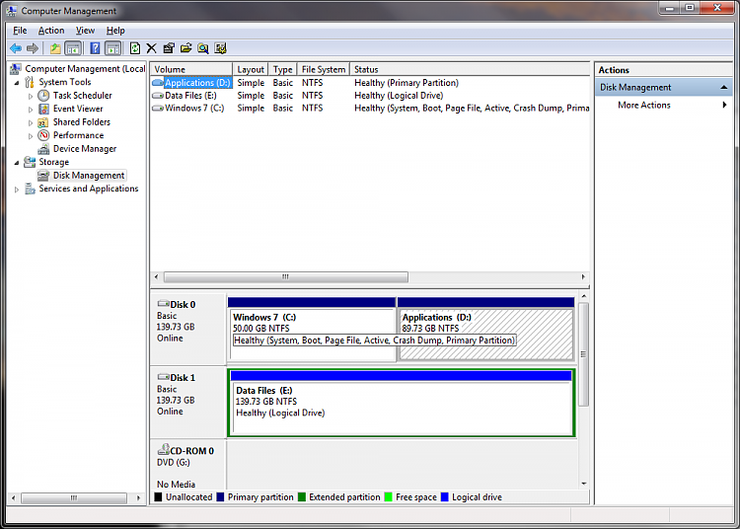This screenshot has width=740, height=529.
Task: Select the Data Files (E:) partition block
Action: point(402,403)
